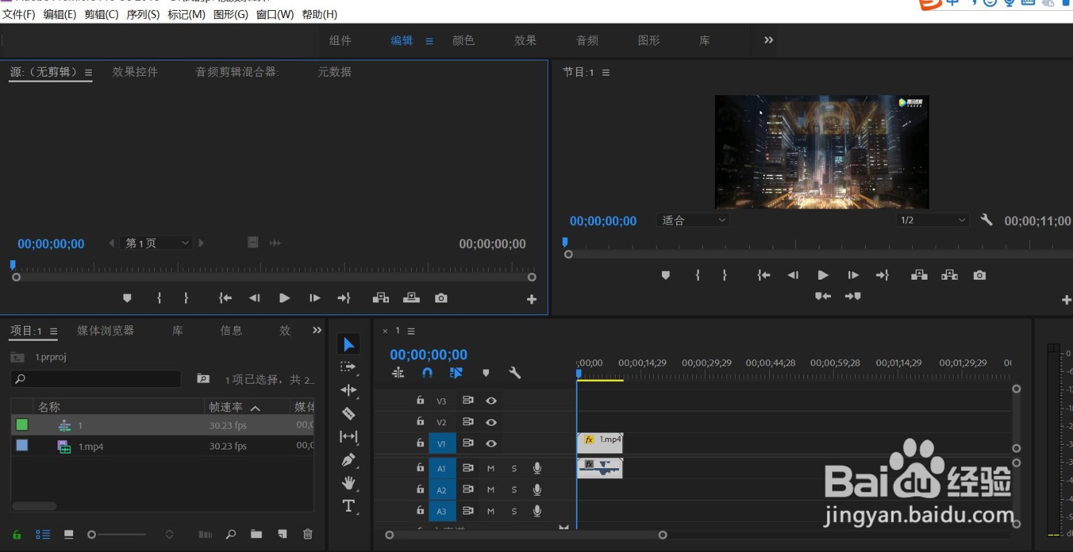Open the 第1页 page dropdown
The image size is (1073, 552).
coord(158,243)
